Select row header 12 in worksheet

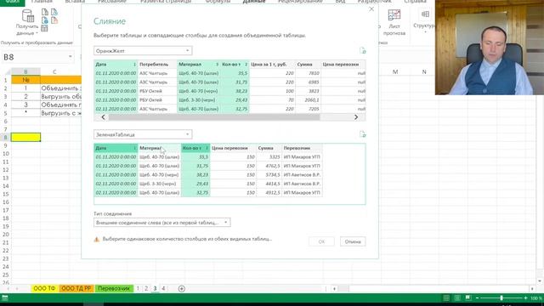pos(5,170)
